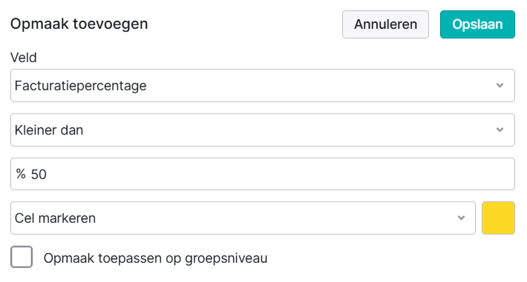The width and height of the screenshot is (527, 282).
Task: Open the Veld dropdown showing Facturatiepercentage
Action: [263, 86]
